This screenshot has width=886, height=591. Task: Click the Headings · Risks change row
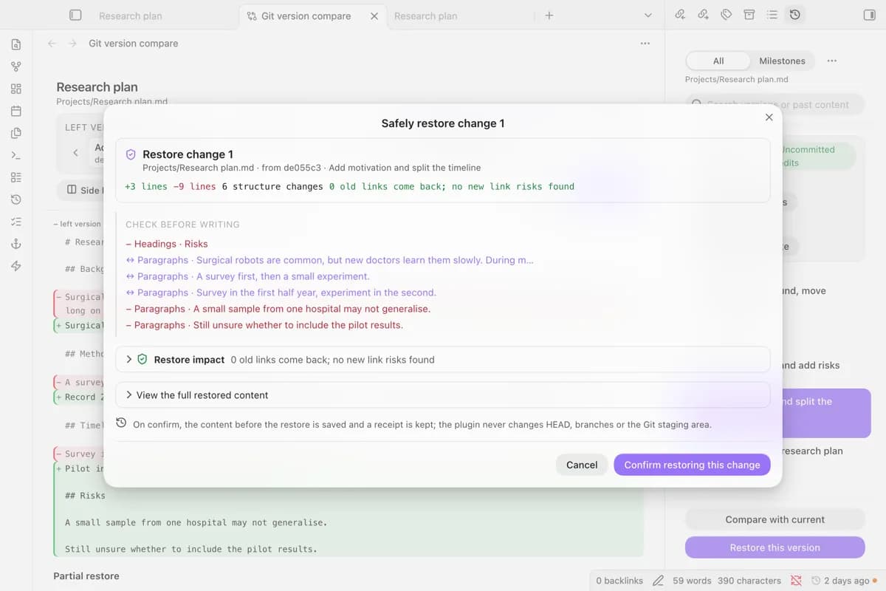(167, 244)
